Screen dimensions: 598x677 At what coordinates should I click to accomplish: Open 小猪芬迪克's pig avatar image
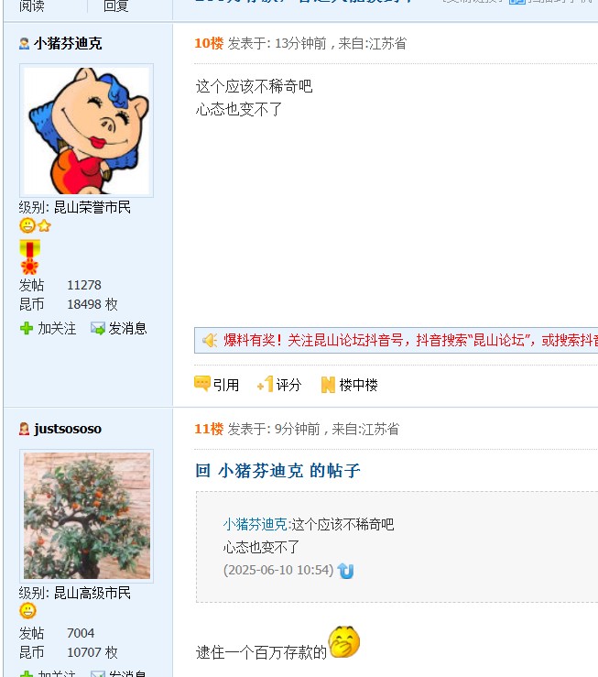click(86, 130)
